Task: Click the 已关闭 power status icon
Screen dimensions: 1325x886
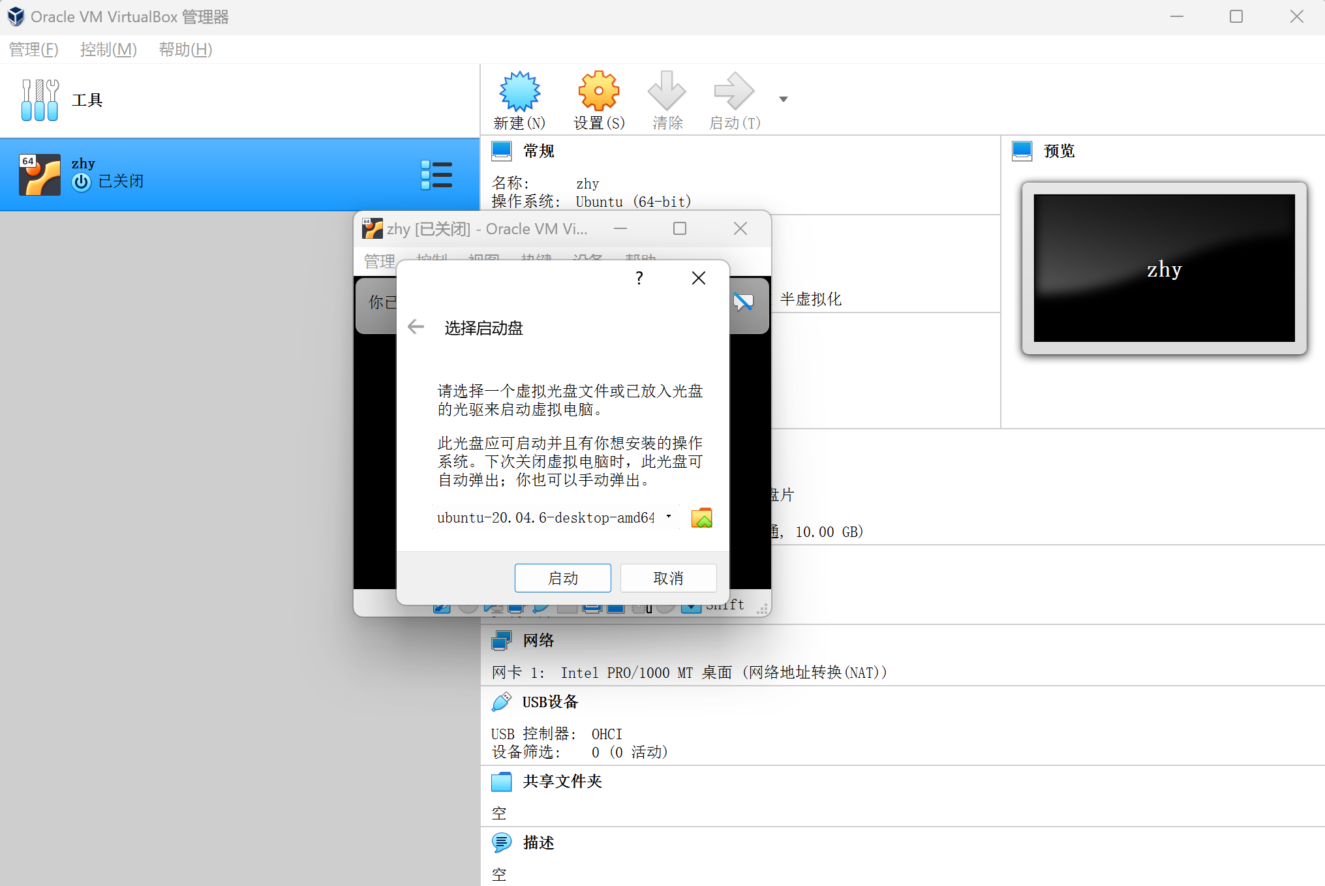Action: point(82,182)
